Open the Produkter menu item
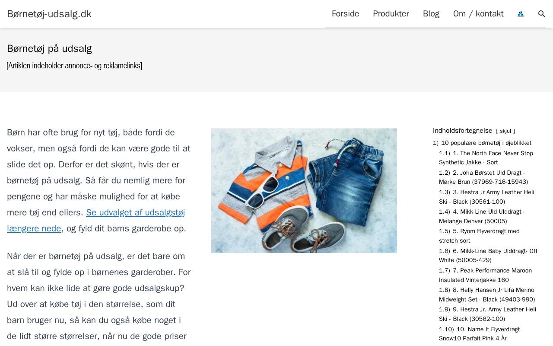Viewport: 553px width, 346px height. pos(391,14)
